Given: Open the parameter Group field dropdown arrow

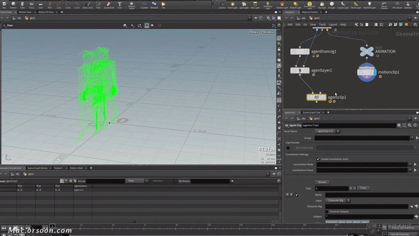Looking at the screenshot, I should pyautogui.click(x=412, y=138).
